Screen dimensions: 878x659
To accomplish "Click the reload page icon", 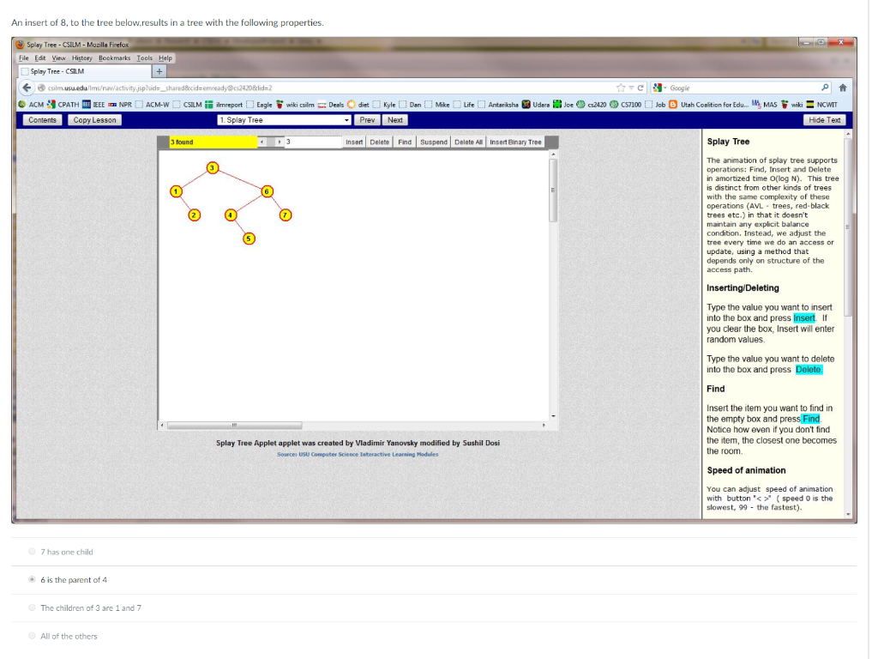I will coord(640,88).
